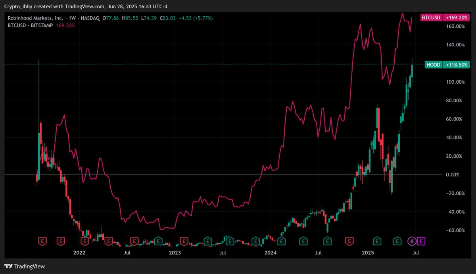Click the green earnings marker just after 2024

281,241
